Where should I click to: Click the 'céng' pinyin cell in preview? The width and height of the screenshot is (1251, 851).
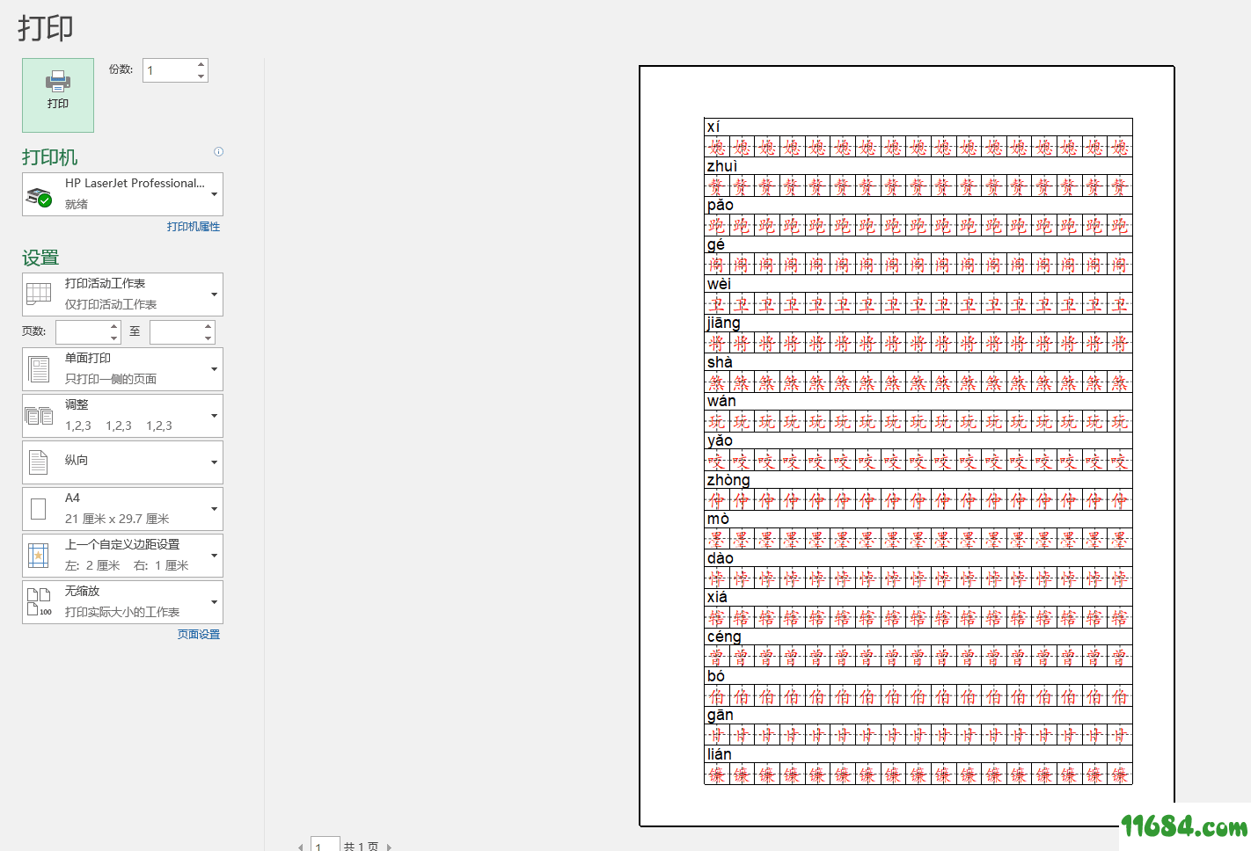[918, 636]
